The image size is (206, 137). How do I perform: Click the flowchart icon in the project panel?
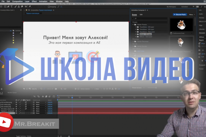coord(21,33)
